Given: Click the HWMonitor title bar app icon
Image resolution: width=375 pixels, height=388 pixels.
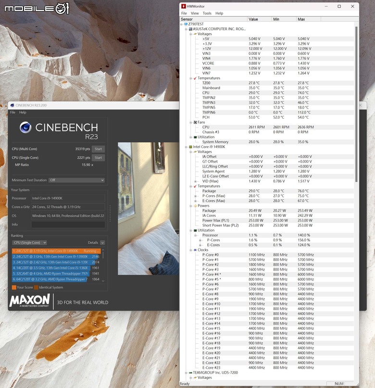Looking at the screenshot, I should 183,6.
